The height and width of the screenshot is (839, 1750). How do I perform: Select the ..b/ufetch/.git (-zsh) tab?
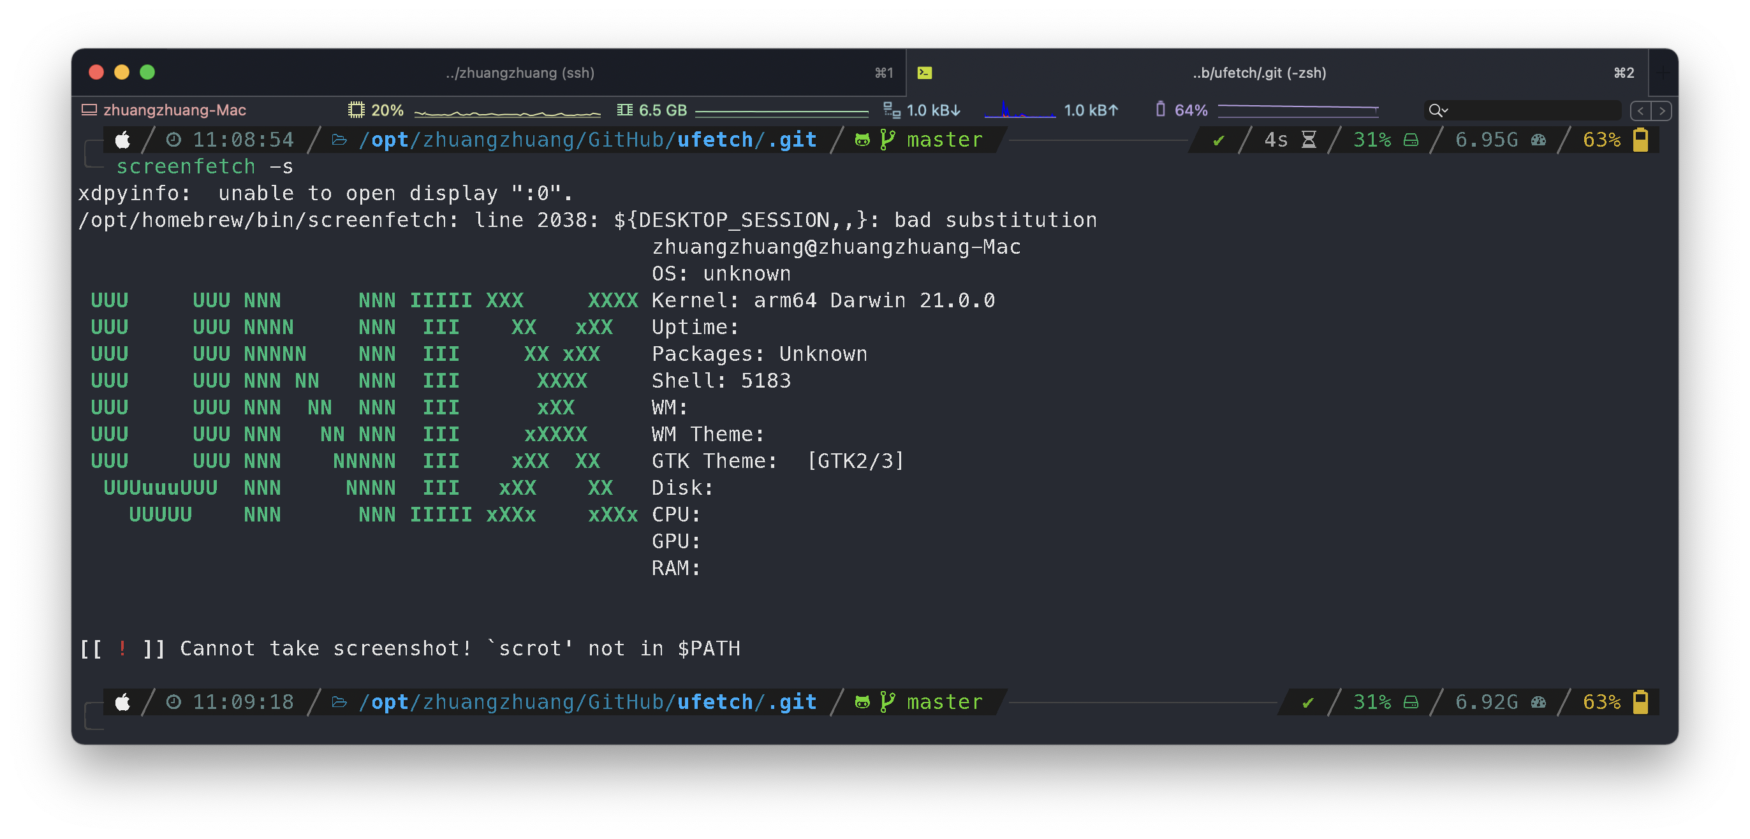[x=1259, y=73]
